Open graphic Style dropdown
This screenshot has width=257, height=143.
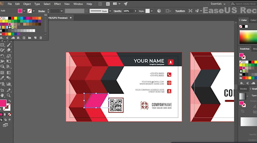click(x=152, y=11)
